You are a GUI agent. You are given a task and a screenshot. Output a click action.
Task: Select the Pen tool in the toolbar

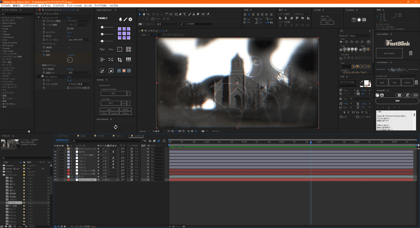pyautogui.click(x=180, y=14)
